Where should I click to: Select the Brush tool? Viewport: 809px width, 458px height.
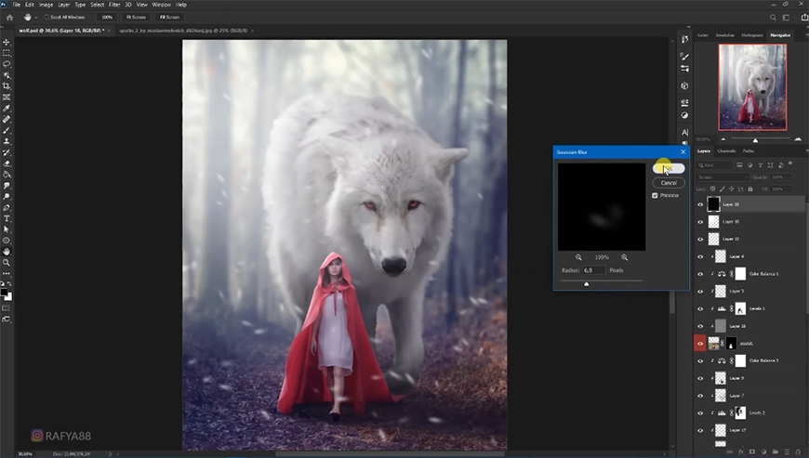7,130
